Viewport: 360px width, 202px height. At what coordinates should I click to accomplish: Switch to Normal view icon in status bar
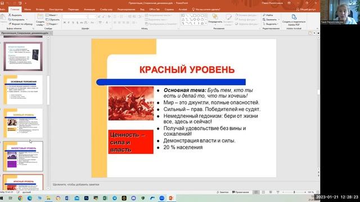255,192
